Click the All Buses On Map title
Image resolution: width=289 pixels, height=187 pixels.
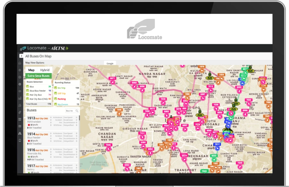38,56
